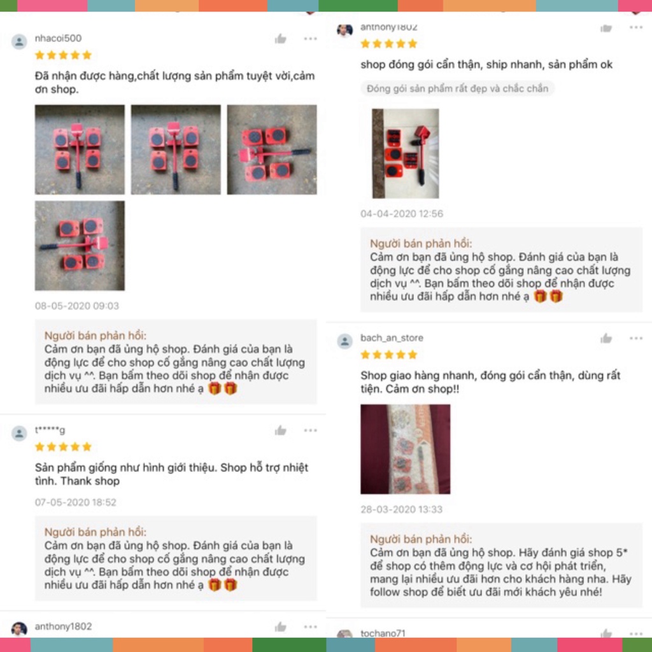Open anthony1802's product photo
The height and width of the screenshot is (652, 652).
pyautogui.click(x=406, y=153)
